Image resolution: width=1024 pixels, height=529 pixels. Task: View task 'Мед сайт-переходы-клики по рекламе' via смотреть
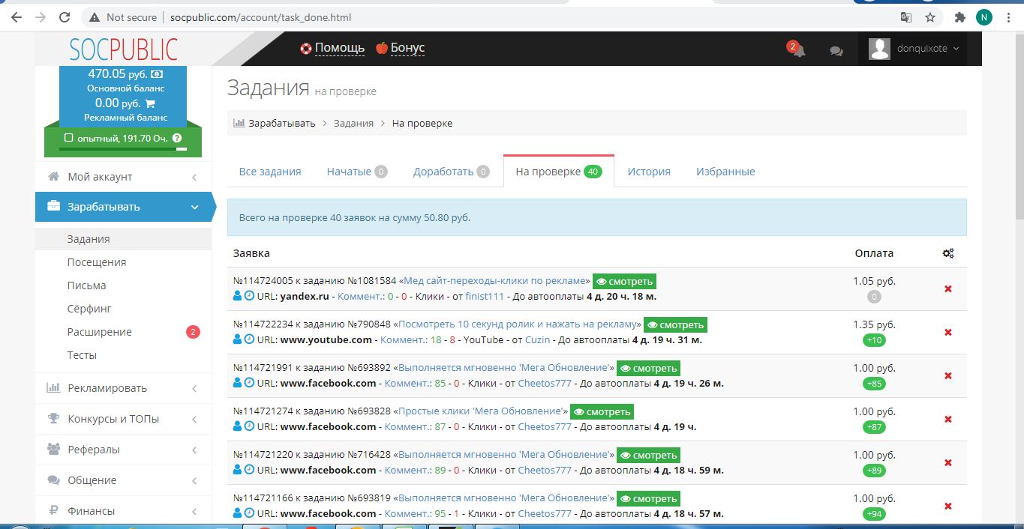tap(624, 282)
